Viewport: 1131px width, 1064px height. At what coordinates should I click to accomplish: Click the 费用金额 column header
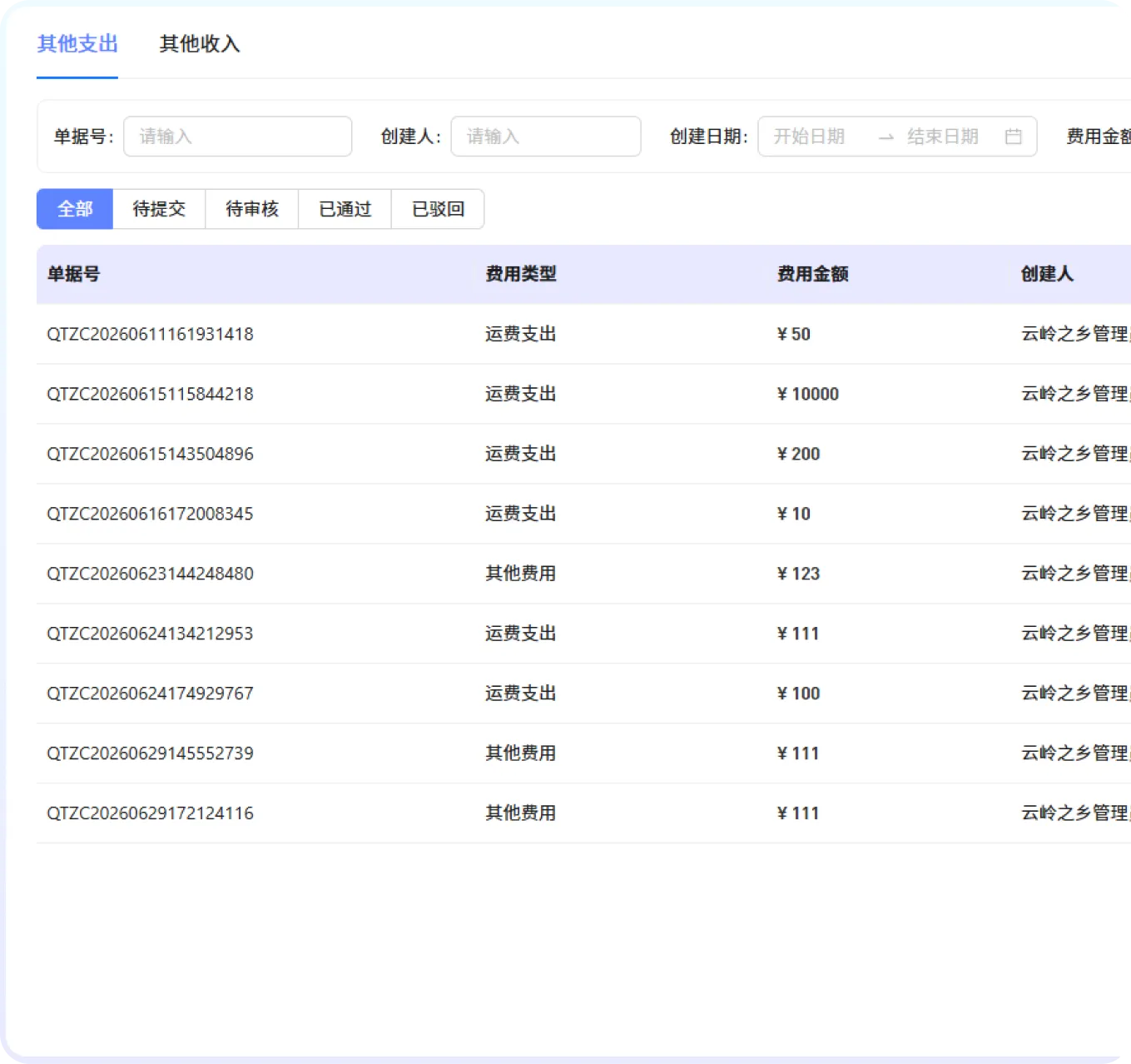pos(812,274)
